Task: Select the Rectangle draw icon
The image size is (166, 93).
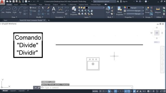Action: pyautogui.click(x=25, y=8)
